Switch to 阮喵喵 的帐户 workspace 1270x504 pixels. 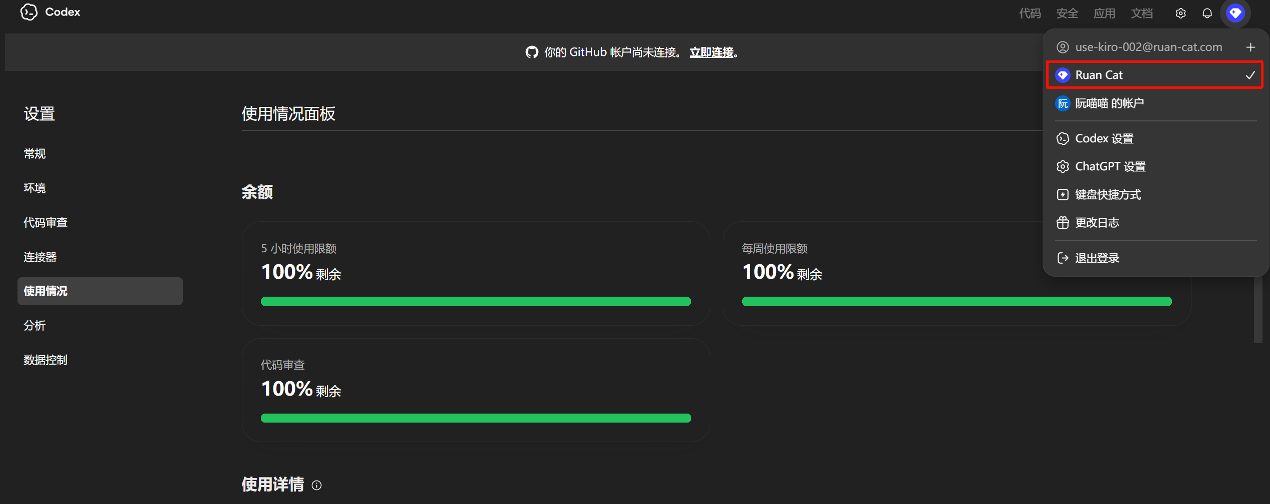1109,103
